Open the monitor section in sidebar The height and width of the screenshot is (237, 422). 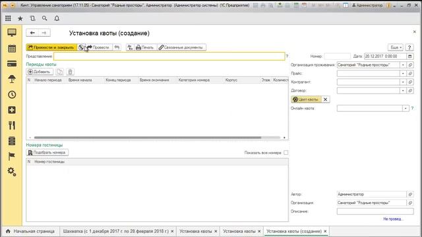click(x=12, y=33)
